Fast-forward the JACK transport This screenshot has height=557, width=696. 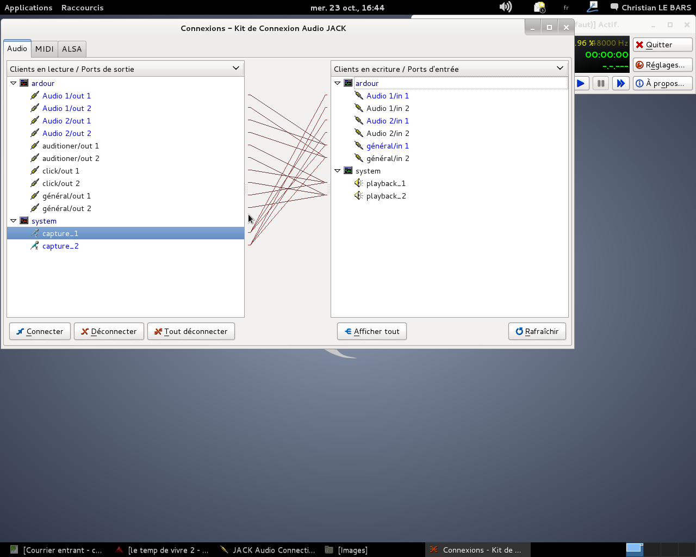[x=620, y=83]
